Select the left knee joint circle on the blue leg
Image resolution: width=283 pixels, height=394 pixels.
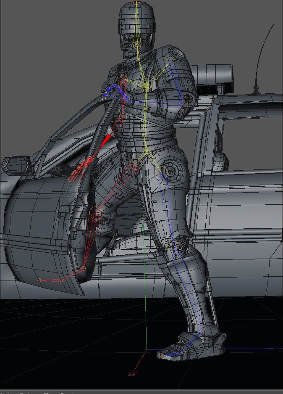(x=175, y=248)
